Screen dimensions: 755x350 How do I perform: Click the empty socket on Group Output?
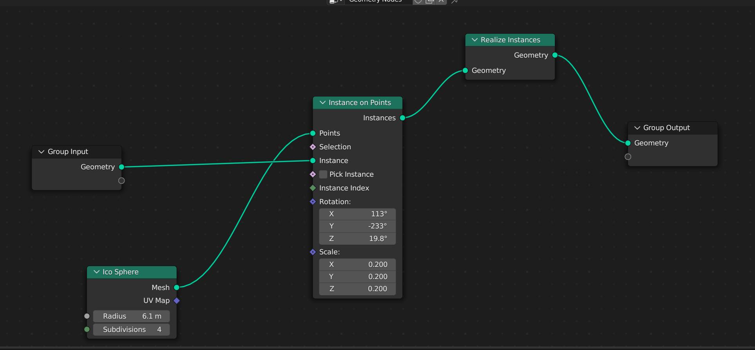pos(628,157)
